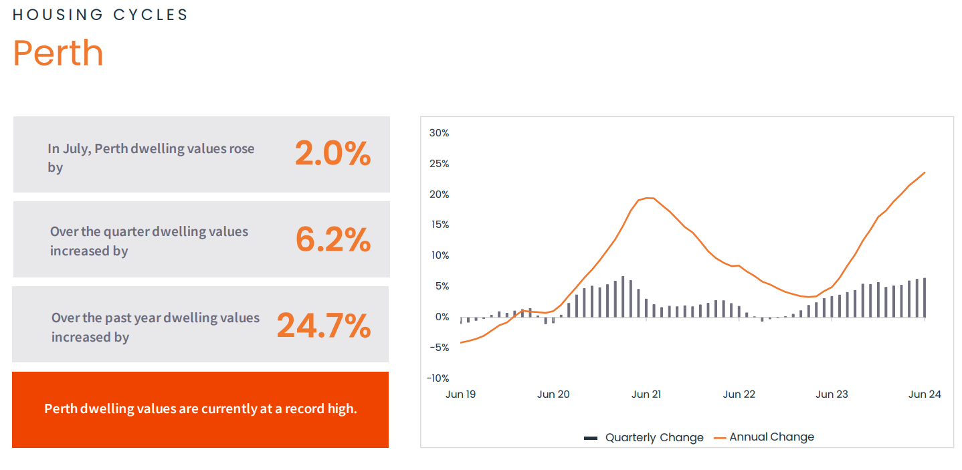This screenshot has height=470, width=962.
Task: Click the -10% y-axis label
Action: (x=438, y=378)
